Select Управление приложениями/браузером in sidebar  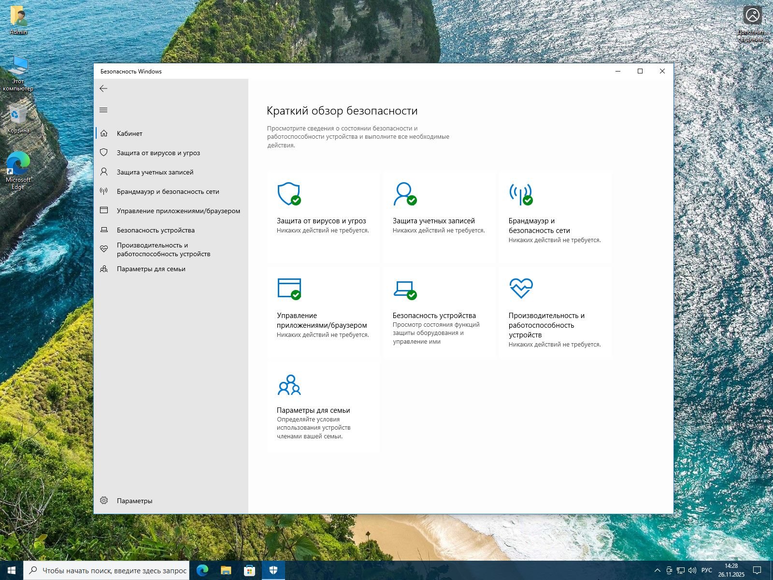tap(178, 211)
